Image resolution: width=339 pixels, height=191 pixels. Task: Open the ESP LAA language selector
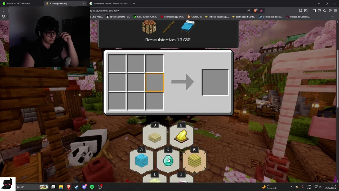(309, 187)
